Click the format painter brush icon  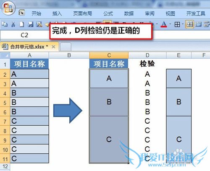pos(47,25)
